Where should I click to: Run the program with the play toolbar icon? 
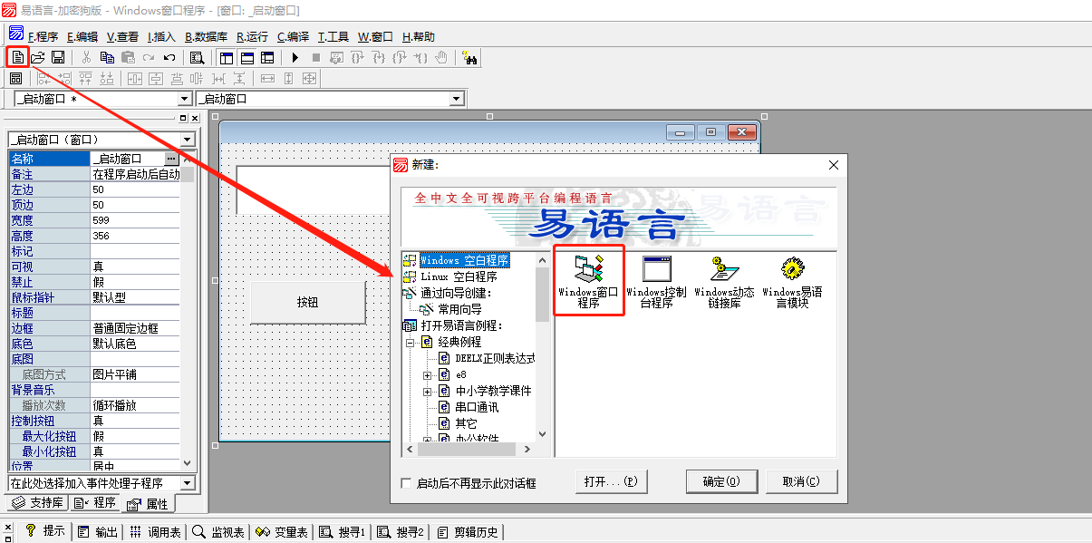[295, 56]
